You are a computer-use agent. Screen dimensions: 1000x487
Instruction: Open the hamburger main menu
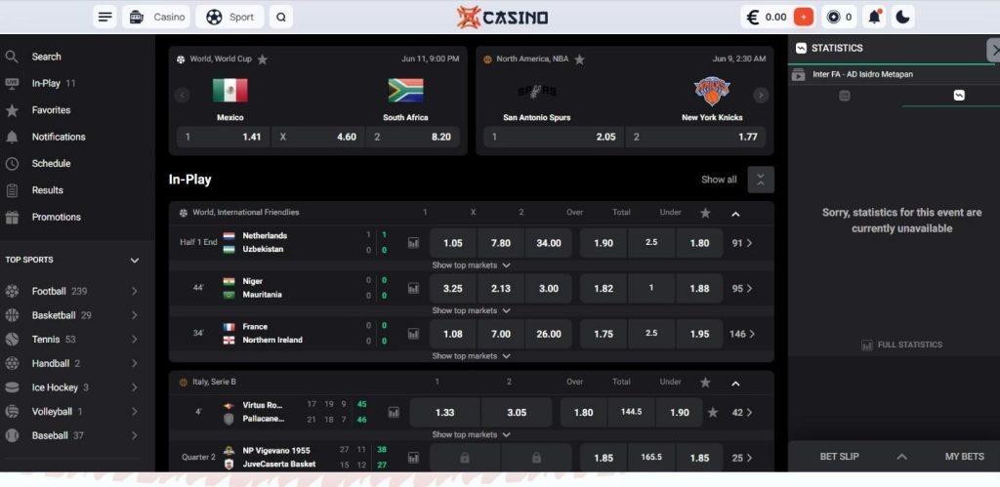pos(105,18)
